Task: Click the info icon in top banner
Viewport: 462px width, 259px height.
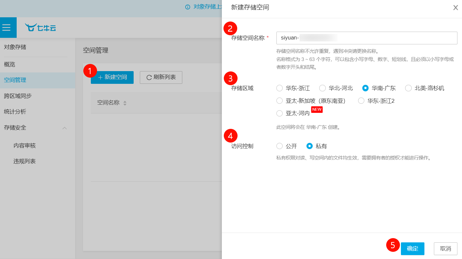Action: coord(188,7)
